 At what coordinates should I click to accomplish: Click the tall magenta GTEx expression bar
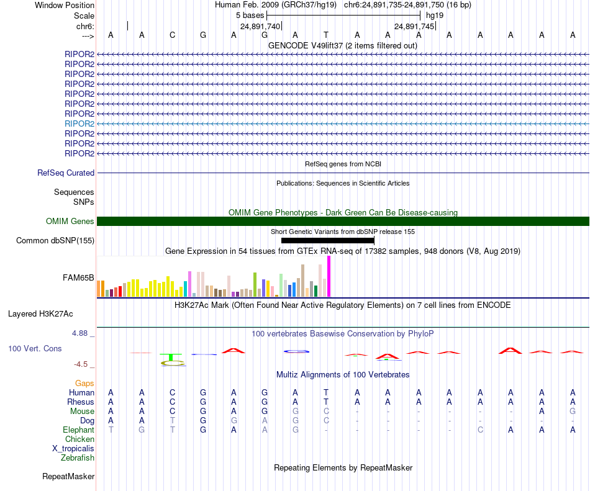coord(329,276)
